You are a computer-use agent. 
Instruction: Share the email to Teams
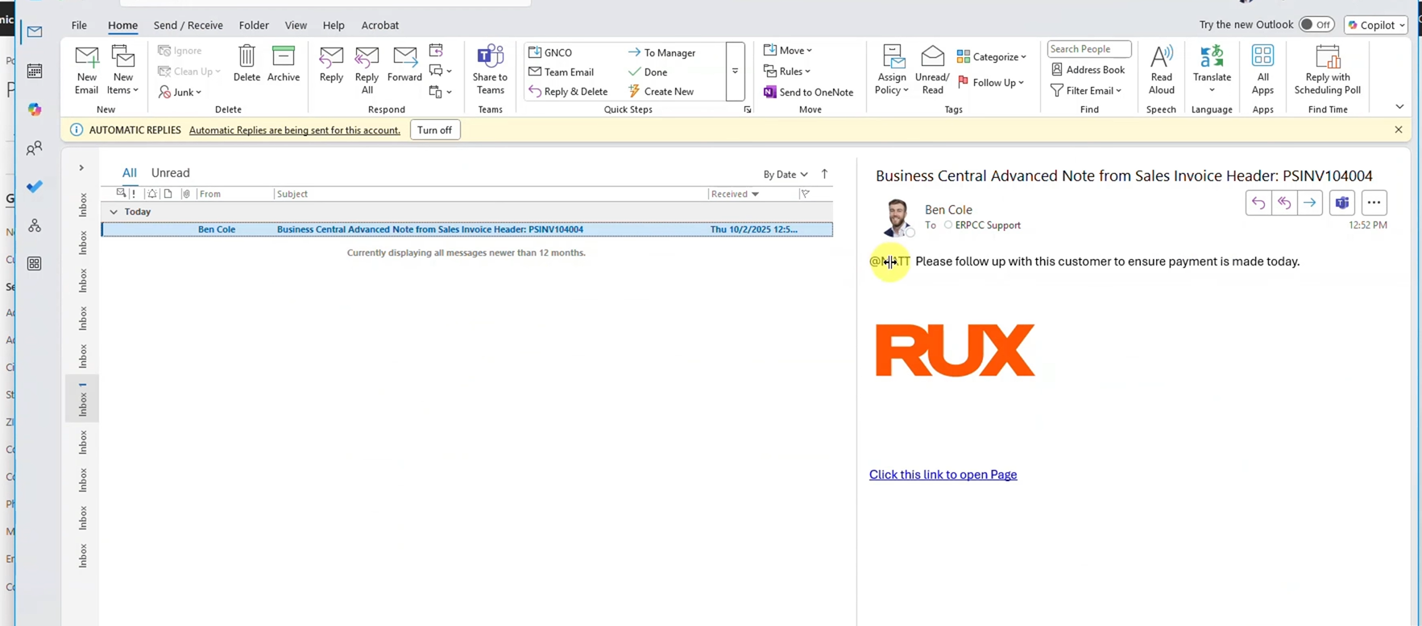coord(490,70)
